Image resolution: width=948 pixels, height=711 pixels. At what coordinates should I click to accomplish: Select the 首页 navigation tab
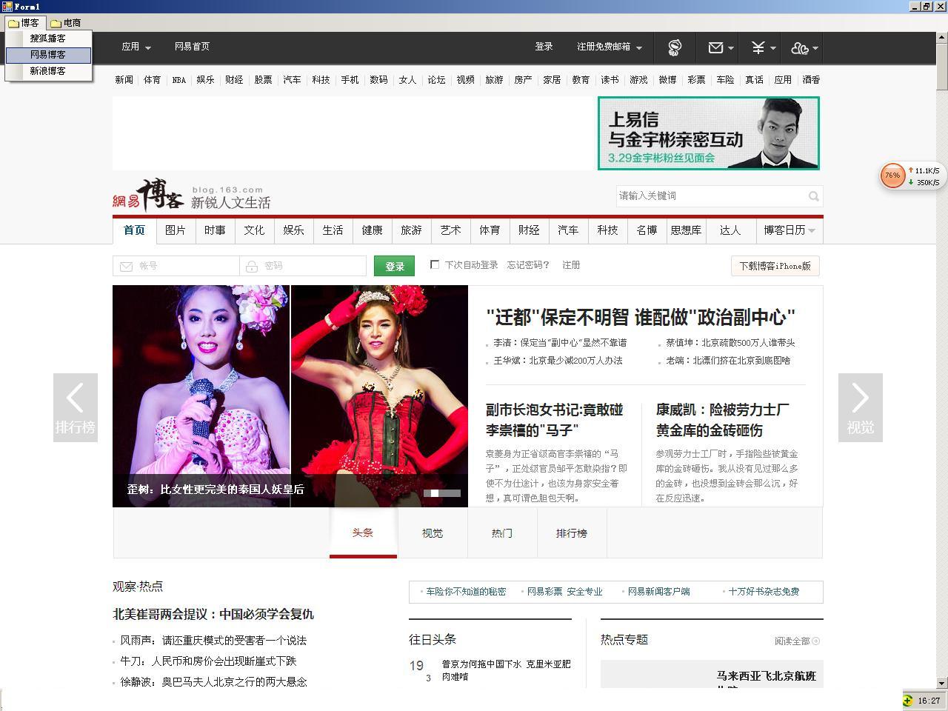click(134, 230)
